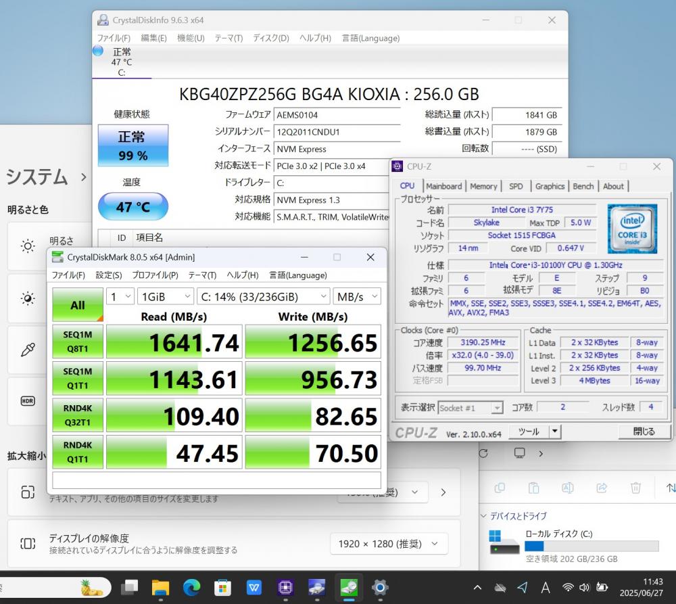
Task: Click the Copy icon in Explorer's toolbar
Action: click(500, 488)
